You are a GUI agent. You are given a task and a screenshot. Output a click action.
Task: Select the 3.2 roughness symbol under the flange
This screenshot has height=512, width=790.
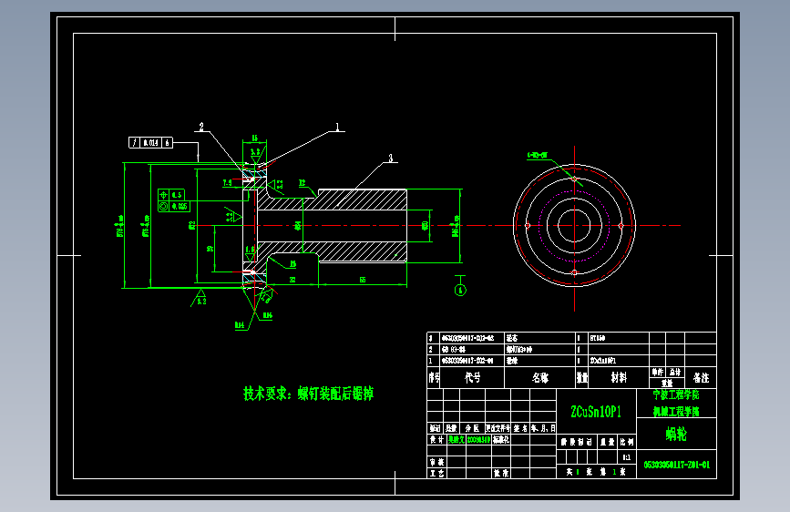click(x=200, y=298)
